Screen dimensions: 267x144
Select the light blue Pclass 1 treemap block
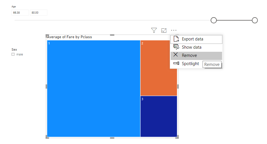point(94,89)
